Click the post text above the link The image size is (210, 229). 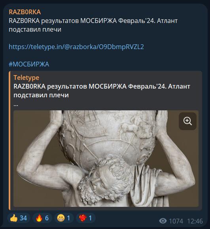93,25
